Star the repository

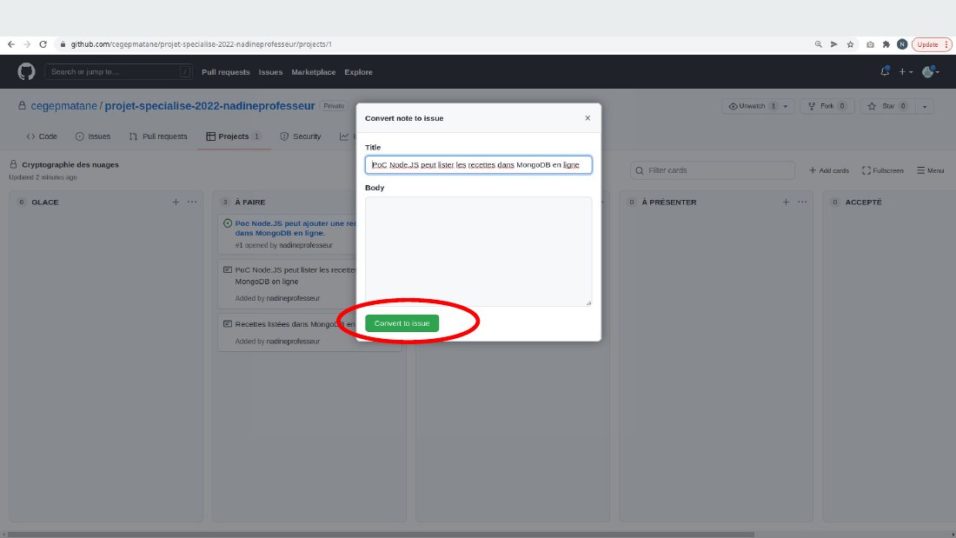(887, 106)
